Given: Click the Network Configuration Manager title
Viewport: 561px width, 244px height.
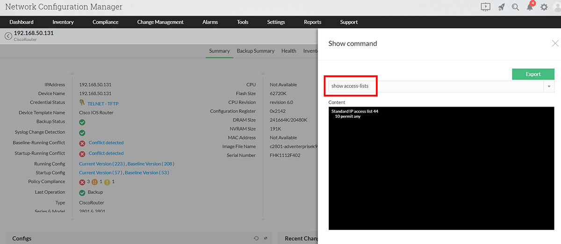Looking at the screenshot, I should pyautogui.click(x=64, y=7).
